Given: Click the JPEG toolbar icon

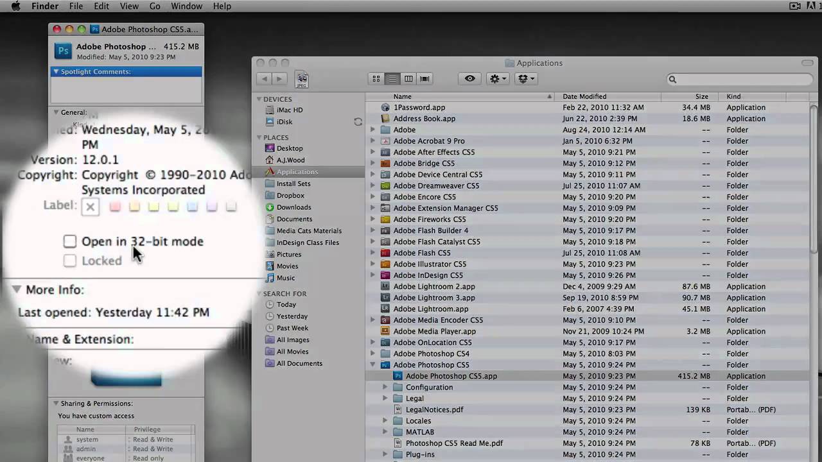Looking at the screenshot, I should pyautogui.click(x=302, y=80).
